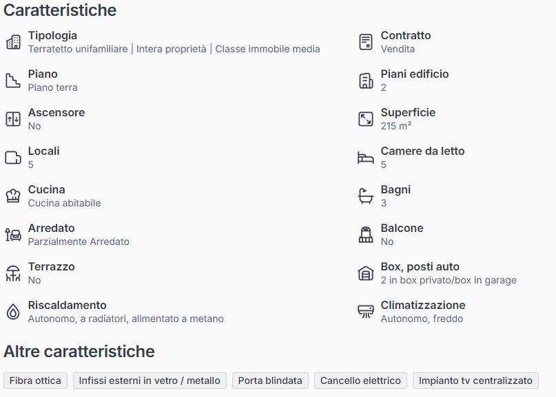Click the Cancello elettrico tag
The height and width of the screenshot is (397, 556).
(x=360, y=380)
